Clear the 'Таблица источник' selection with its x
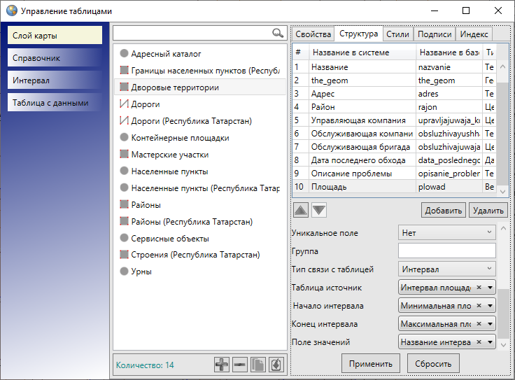The height and width of the screenshot is (380, 515). click(479, 287)
